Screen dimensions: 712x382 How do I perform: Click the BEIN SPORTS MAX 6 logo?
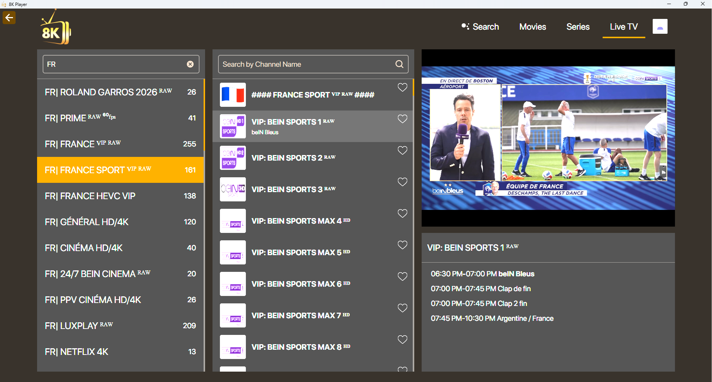coord(233,284)
